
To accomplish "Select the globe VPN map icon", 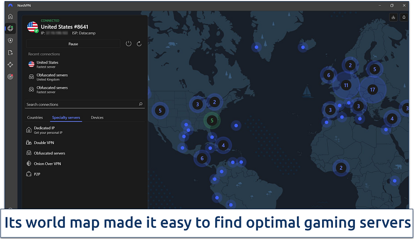I will pyautogui.click(x=10, y=28).
